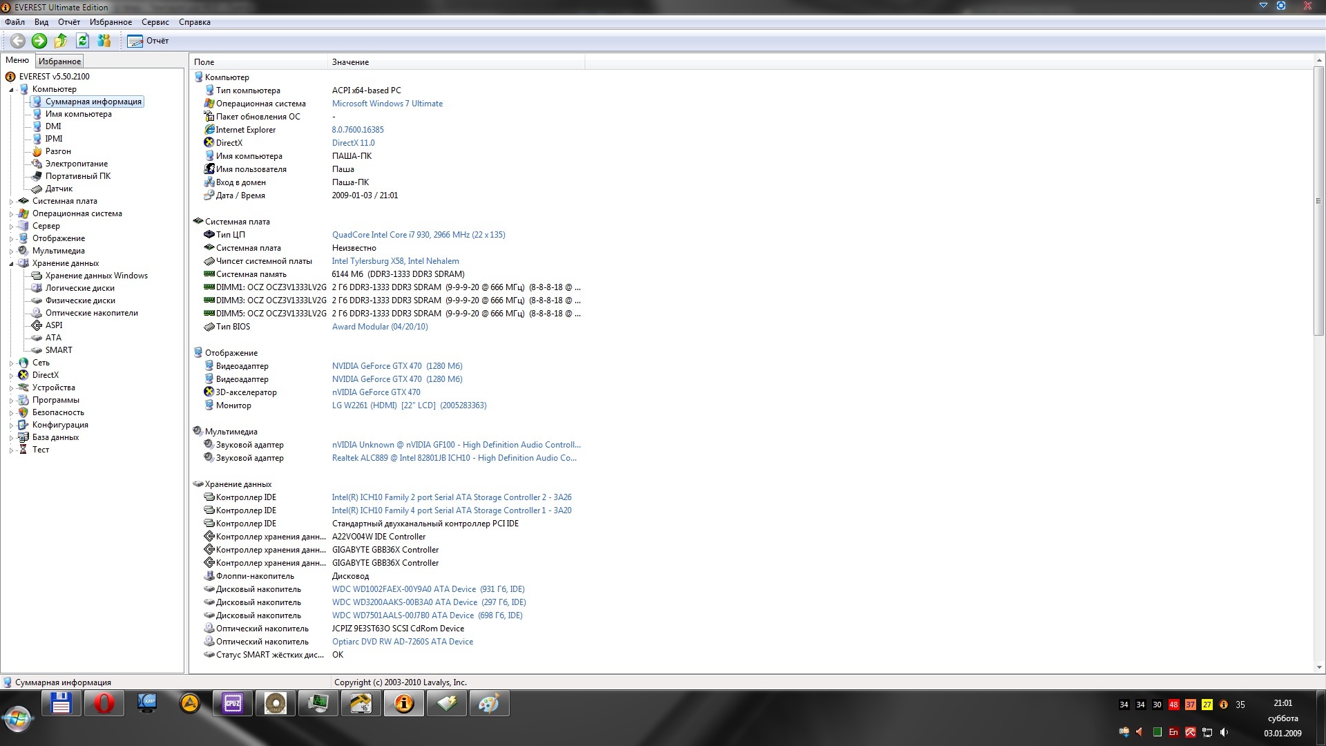Open the DirectX 11.0 link
Viewport: 1326px width, 746px height.
[x=353, y=143]
